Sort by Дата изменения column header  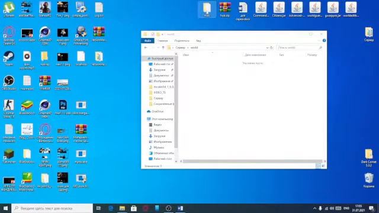tap(255, 55)
